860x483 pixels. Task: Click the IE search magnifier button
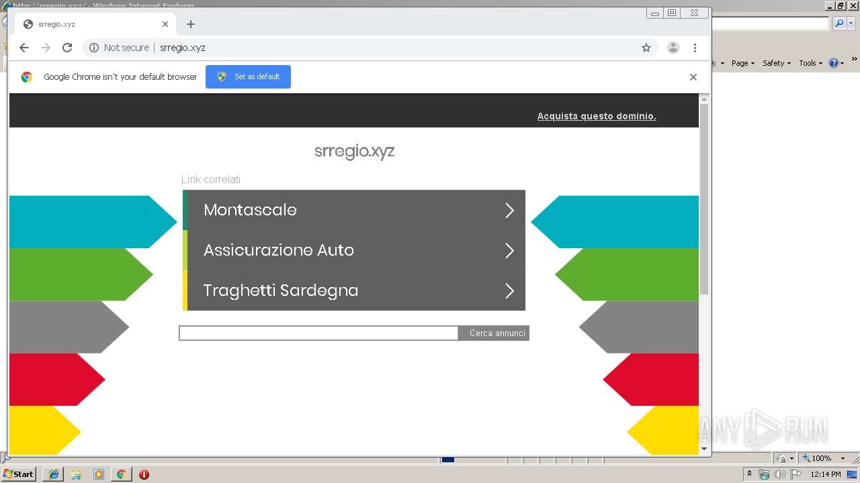coord(839,23)
